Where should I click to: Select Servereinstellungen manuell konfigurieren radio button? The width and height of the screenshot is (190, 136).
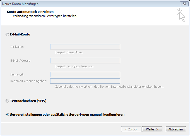7,114
